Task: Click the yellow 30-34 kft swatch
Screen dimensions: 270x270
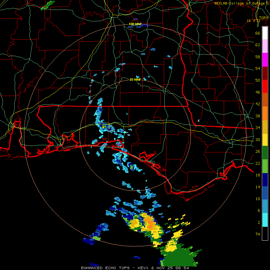Action: coord(265,139)
